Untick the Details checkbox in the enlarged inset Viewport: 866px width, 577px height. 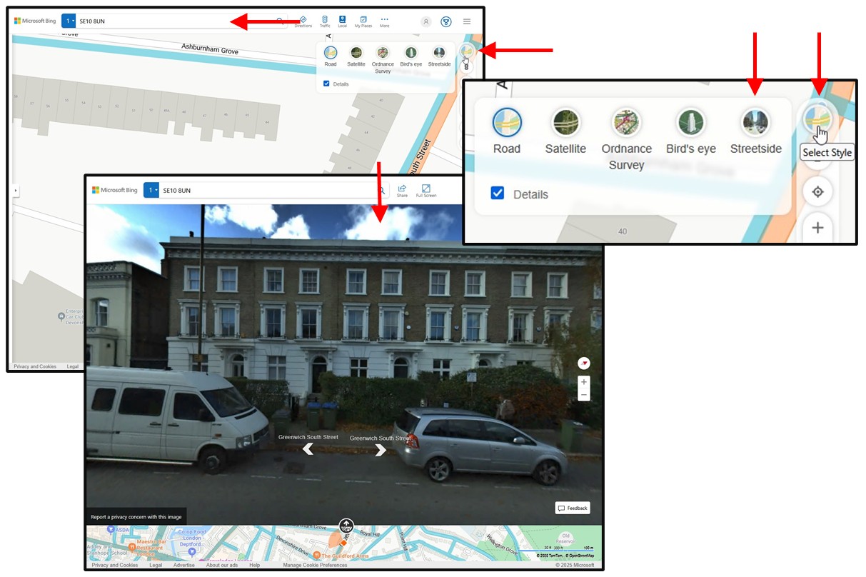pos(498,194)
